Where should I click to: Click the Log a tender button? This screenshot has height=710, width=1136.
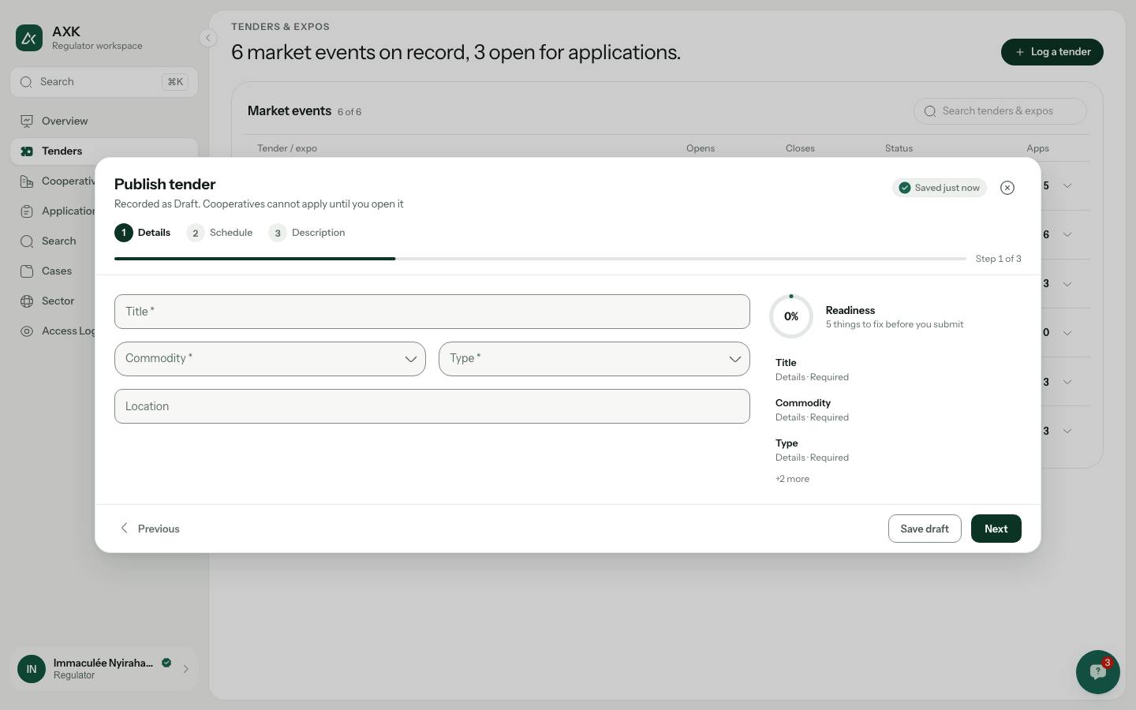[x=1052, y=52]
